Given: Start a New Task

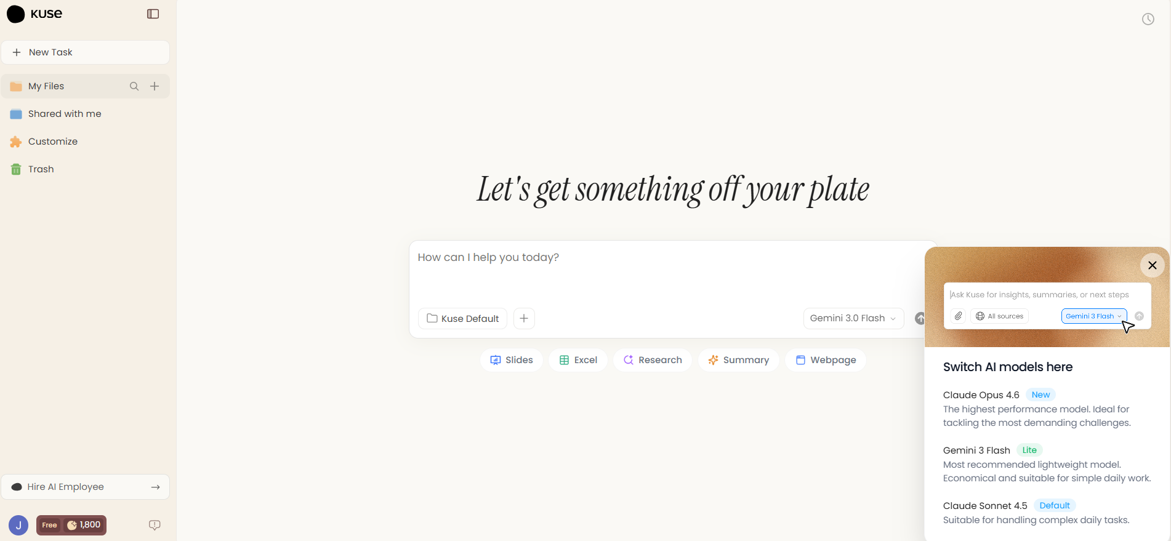Looking at the screenshot, I should [x=85, y=52].
